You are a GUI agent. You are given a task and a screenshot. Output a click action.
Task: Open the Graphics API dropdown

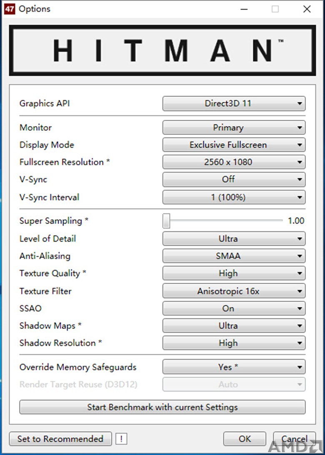click(x=234, y=104)
